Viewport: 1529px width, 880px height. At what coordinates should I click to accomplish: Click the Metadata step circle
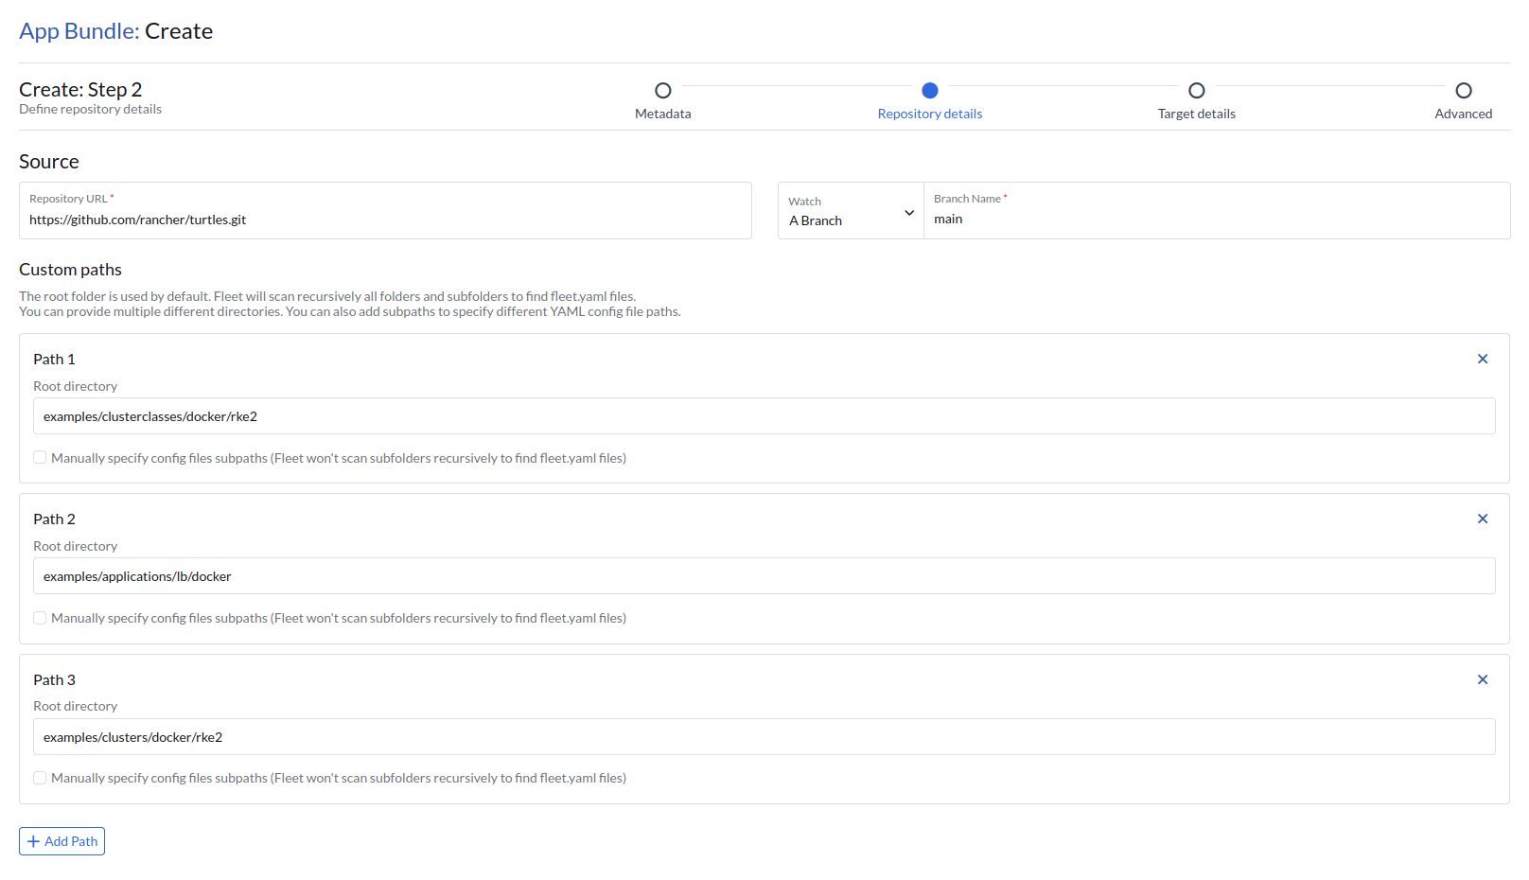[x=663, y=91]
